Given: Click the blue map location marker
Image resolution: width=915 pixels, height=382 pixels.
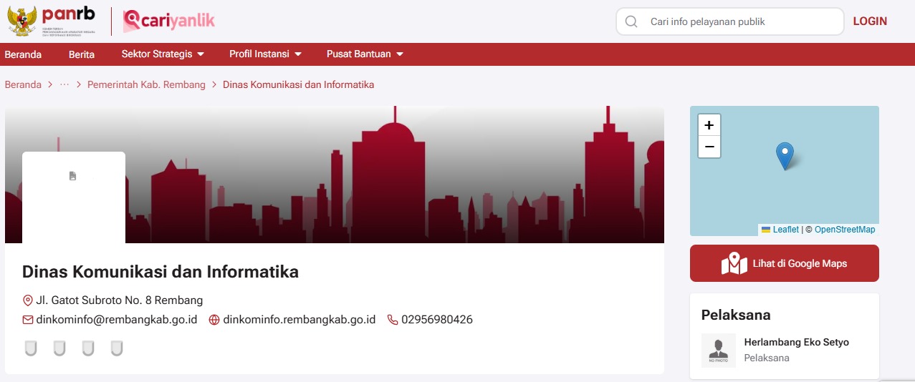Looking at the screenshot, I should pyautogui.click(x=785, y=155).
